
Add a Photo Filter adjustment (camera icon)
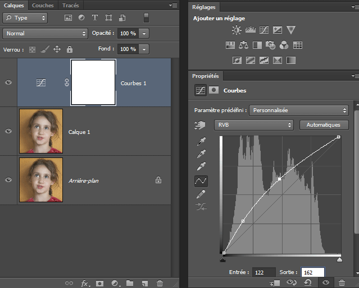[270, 45]
